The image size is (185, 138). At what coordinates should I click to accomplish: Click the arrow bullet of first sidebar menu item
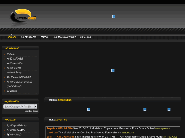coord(5,54)
